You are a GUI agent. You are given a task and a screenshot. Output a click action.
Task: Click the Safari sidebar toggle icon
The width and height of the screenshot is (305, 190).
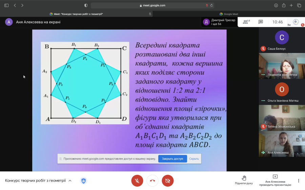pyautogui.click(x=6, y=5)
